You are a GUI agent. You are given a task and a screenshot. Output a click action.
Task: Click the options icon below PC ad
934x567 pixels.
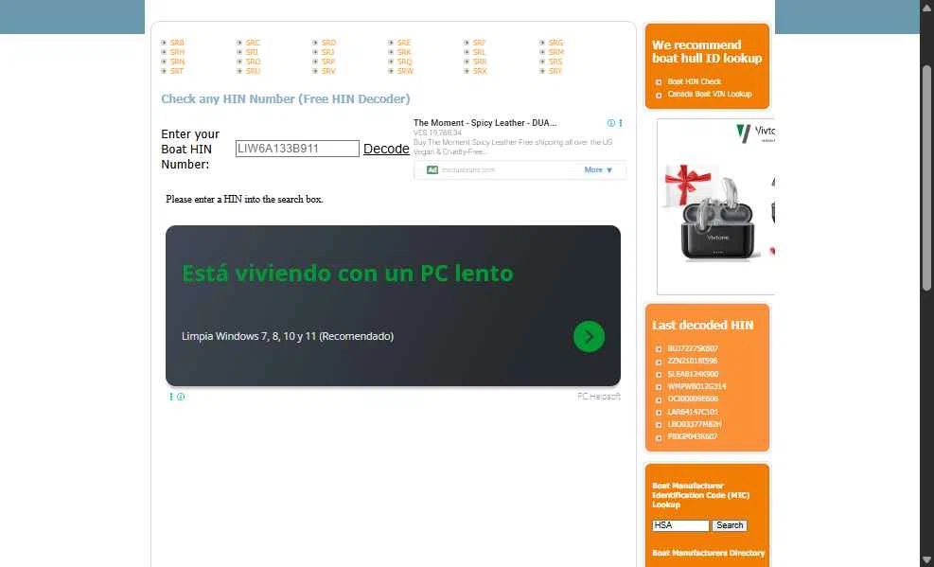171,397
